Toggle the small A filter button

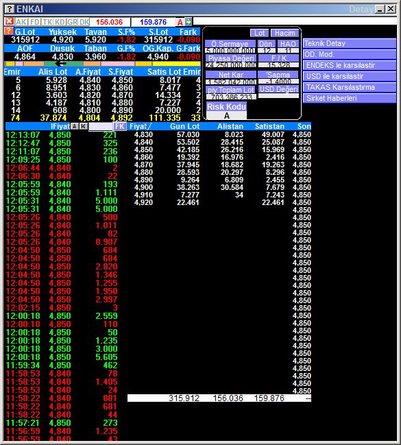[74, 126]
